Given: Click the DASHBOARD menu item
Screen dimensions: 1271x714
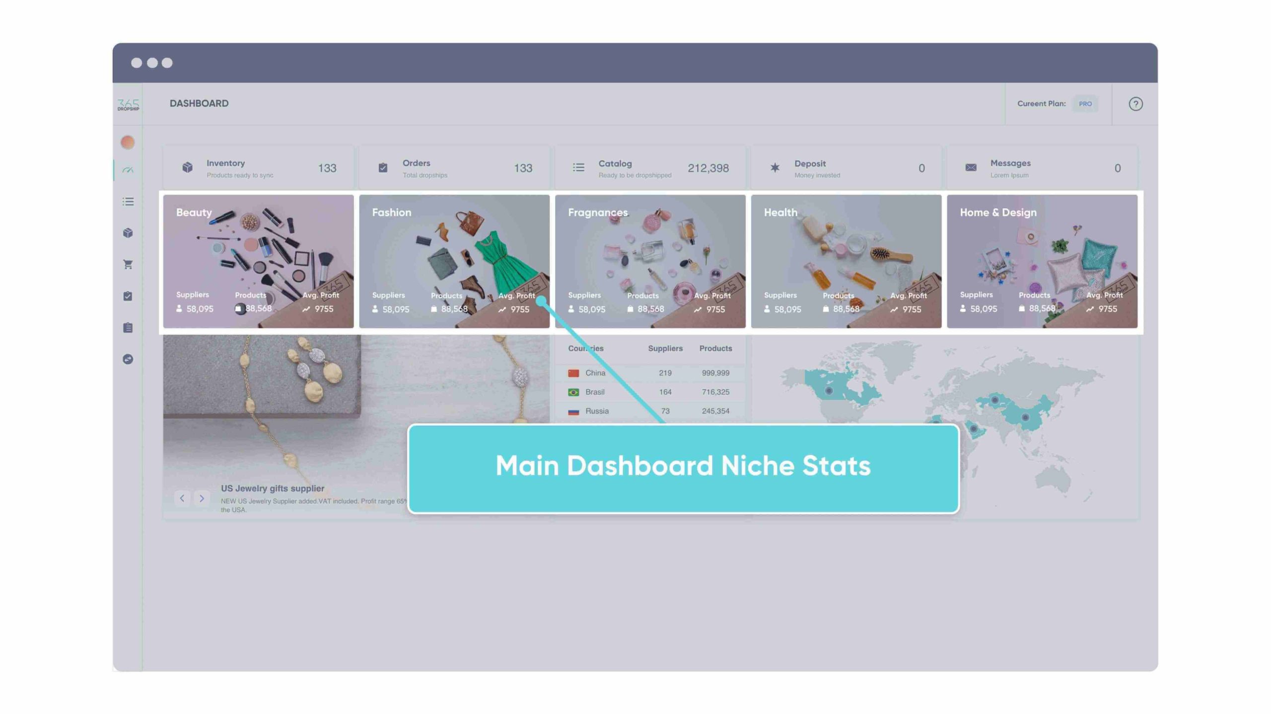Looking at the screenshot, I should coord(199,103).
